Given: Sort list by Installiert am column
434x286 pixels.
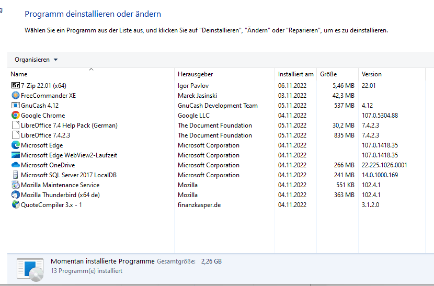Looking at the screenshot, I should point(295,74).
